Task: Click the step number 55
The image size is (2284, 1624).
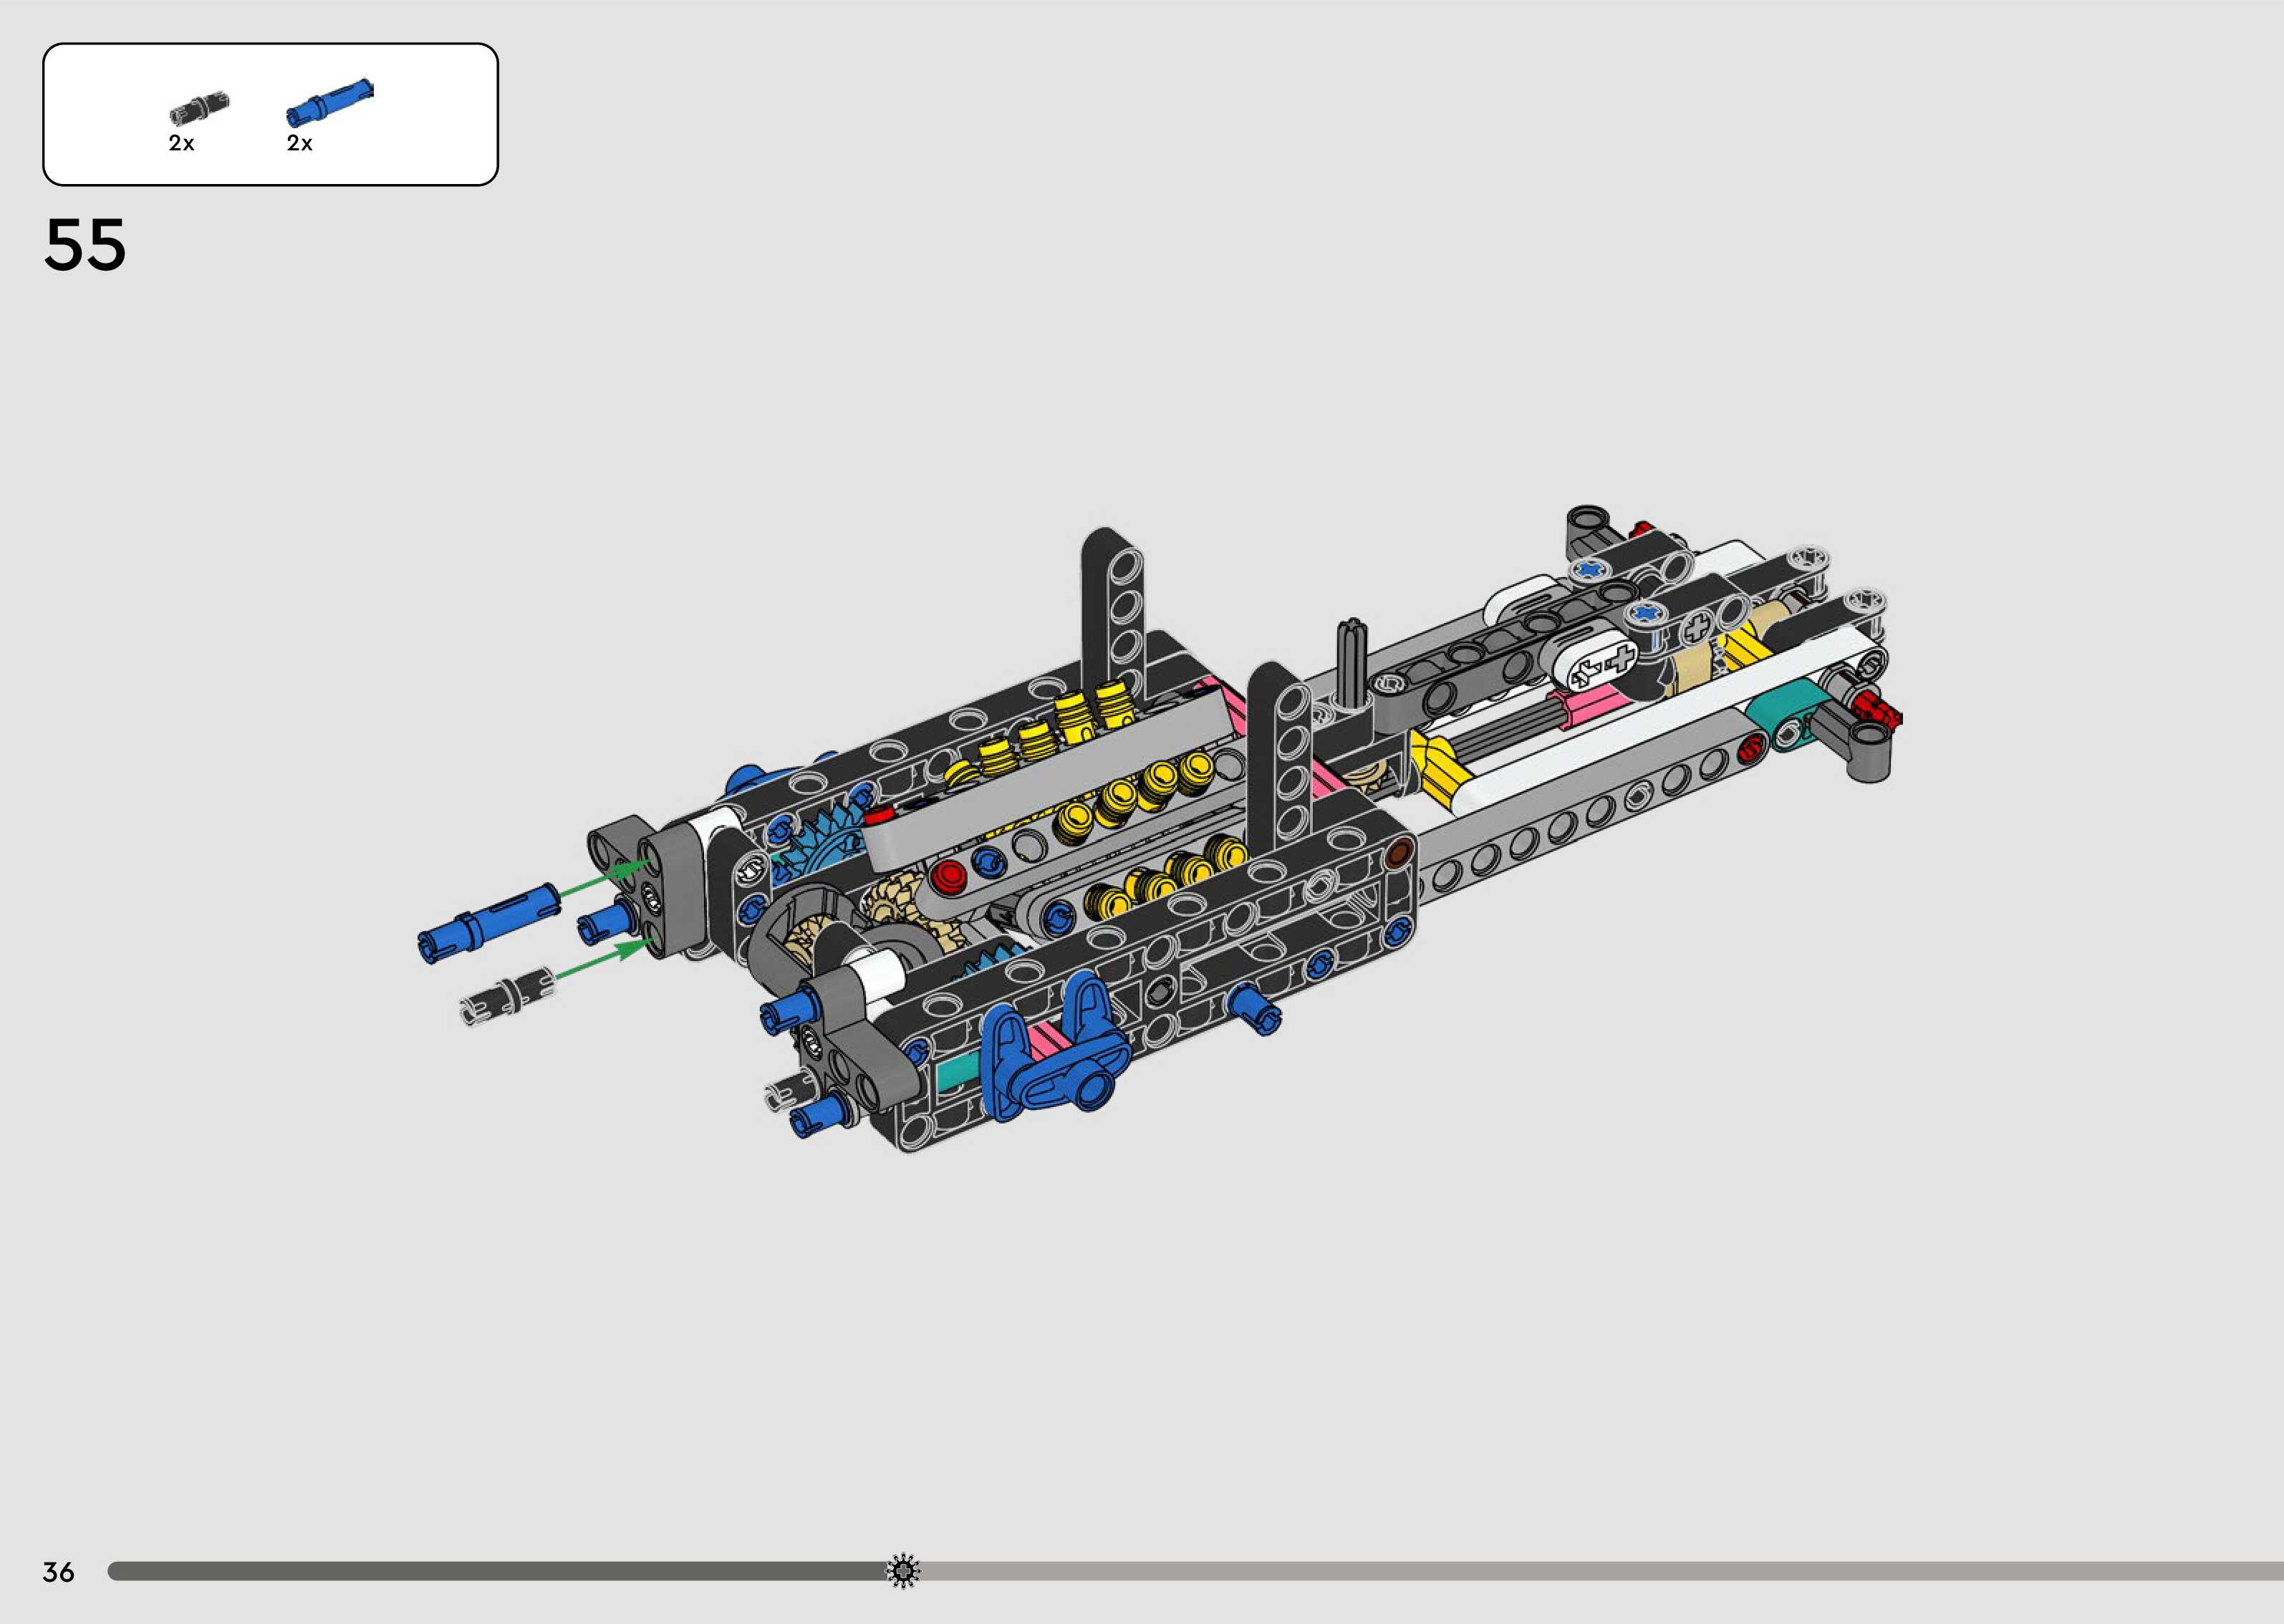Action: click(85, 245)
